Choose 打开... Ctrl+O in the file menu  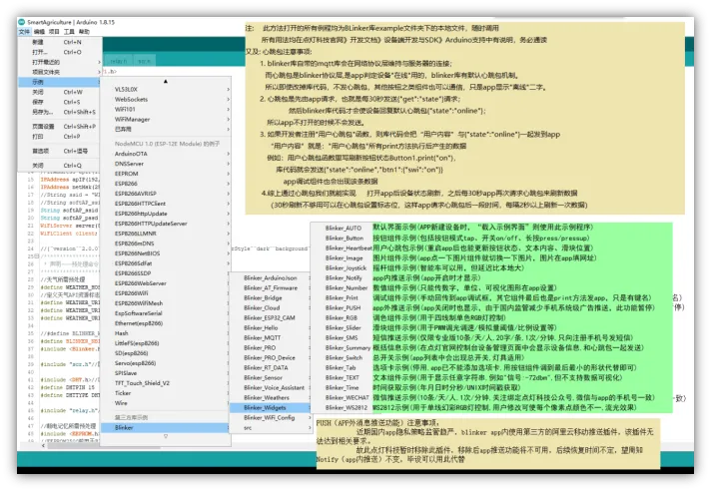coord(59,52)
